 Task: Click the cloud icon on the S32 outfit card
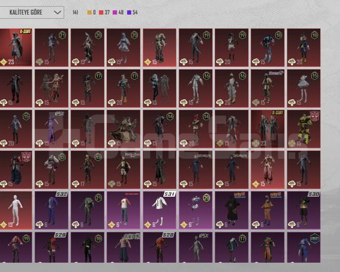click(x=40, y=225)
